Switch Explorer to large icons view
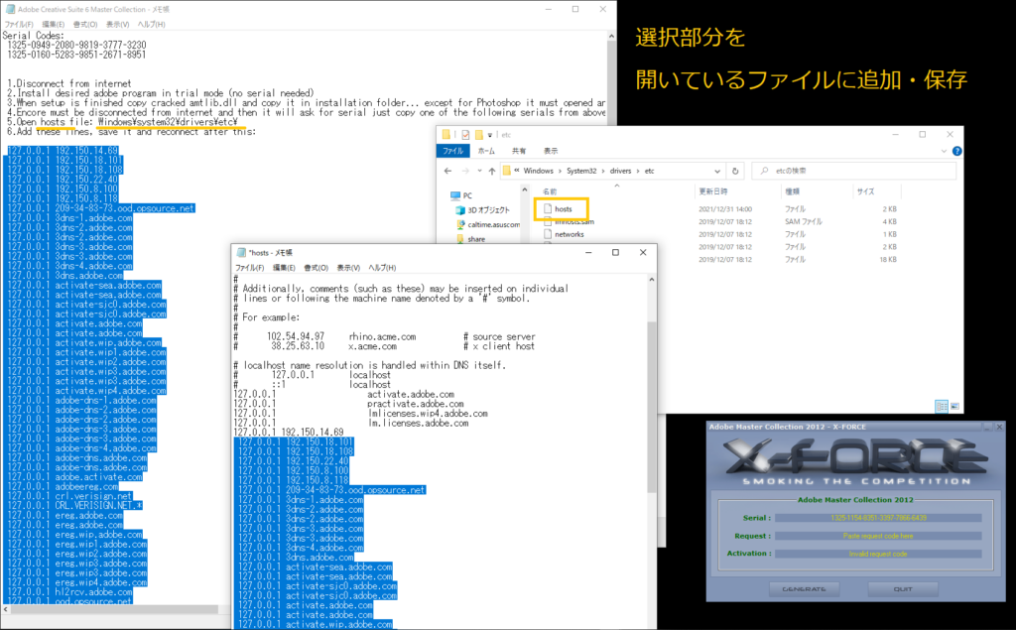The image size is (1016, 630). [x=954, y=407]
